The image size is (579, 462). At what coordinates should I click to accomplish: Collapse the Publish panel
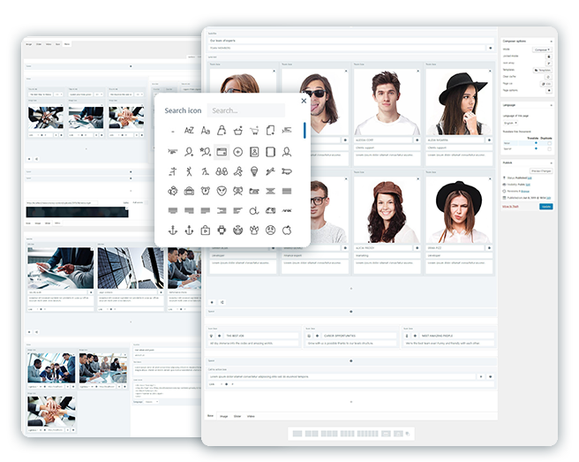[x=551, y=163]
